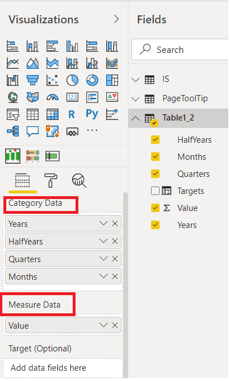The height and width of the screenshot is (381, 230).
Task: Add a globe map visual
Action: point(12,97)
